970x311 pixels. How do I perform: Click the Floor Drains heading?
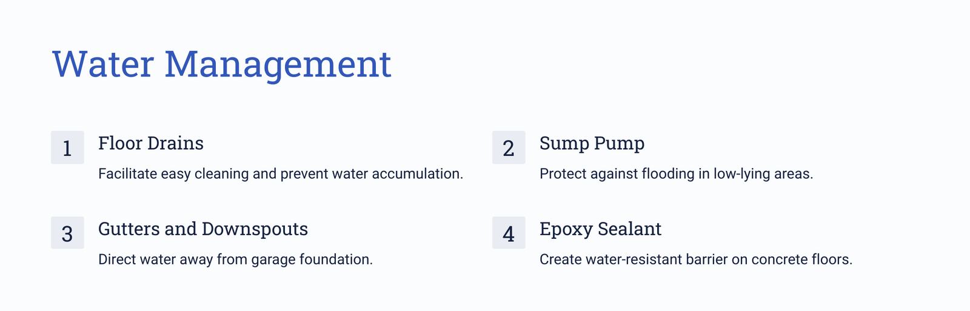pos(151,143)
